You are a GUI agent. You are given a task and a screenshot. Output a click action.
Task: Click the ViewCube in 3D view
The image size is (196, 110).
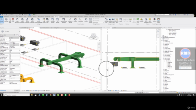coord(93,36)
